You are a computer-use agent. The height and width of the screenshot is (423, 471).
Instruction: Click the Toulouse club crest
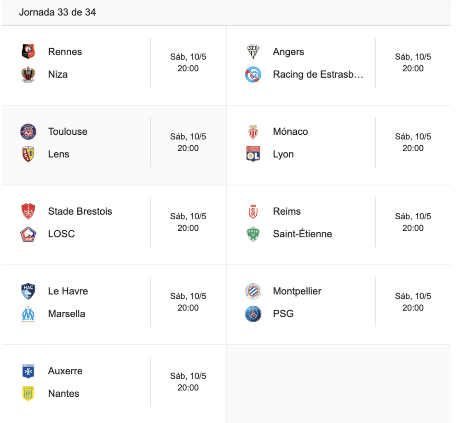pos(28,131)
